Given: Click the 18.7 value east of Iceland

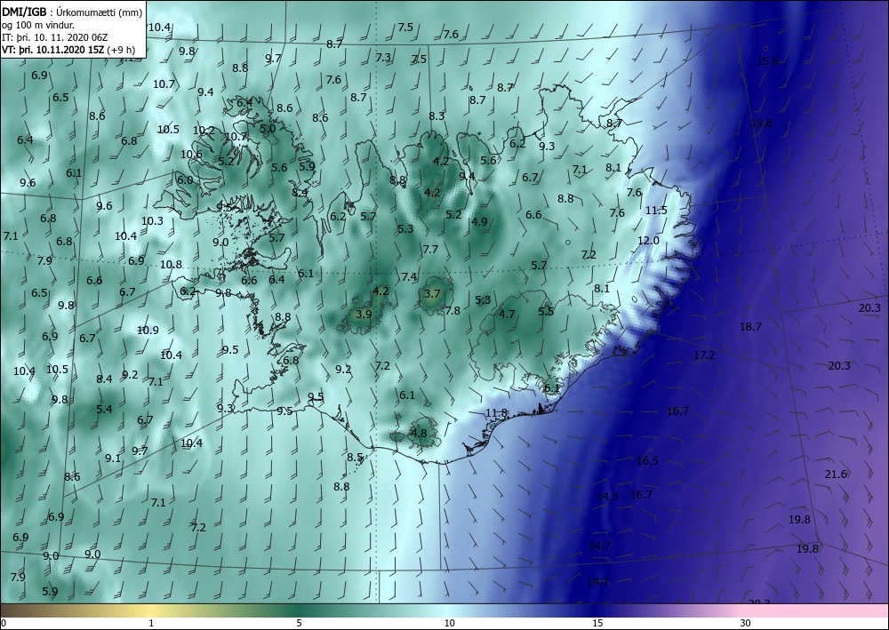Looking at the screenshot, I should click(x=750, y=326).
